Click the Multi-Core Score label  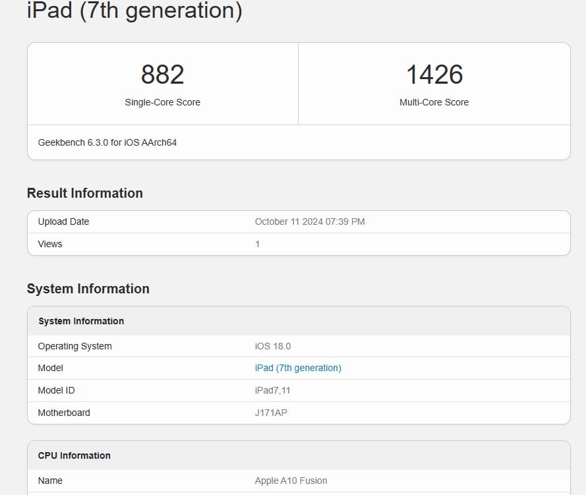click(x=434, y=102)
